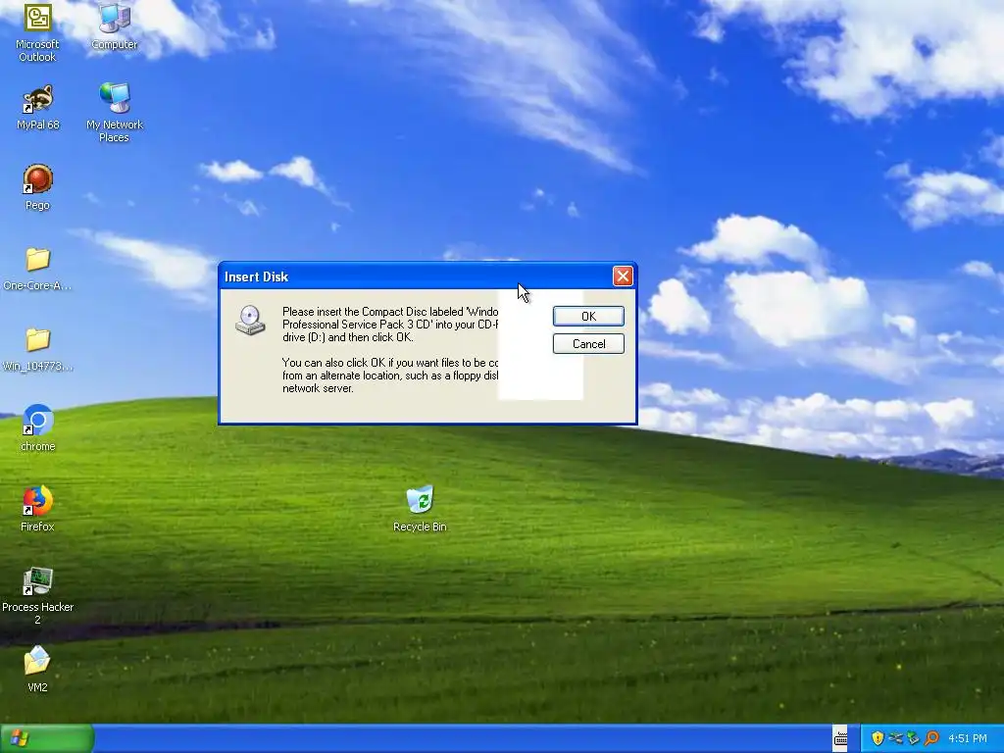The width and height of the screenshot is (1004, 753).
Task: Click Cancel in the Insert Disk dialog
Action: pyautogui.click(x=588, y=344)
